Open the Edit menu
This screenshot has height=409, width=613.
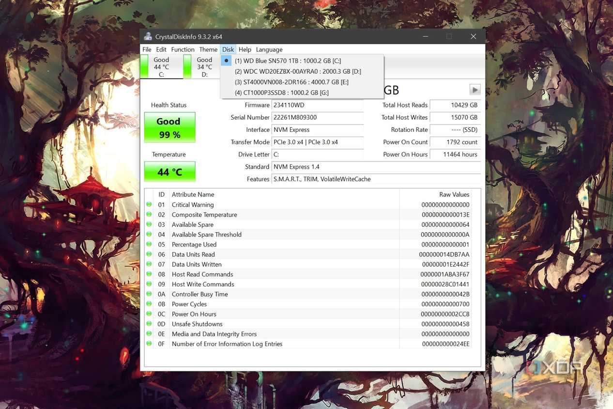point(161,49)
